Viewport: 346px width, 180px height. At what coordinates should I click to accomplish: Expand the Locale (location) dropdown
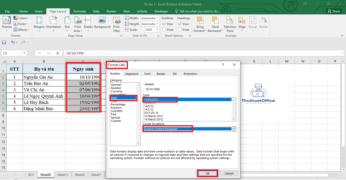pos(234,129)
